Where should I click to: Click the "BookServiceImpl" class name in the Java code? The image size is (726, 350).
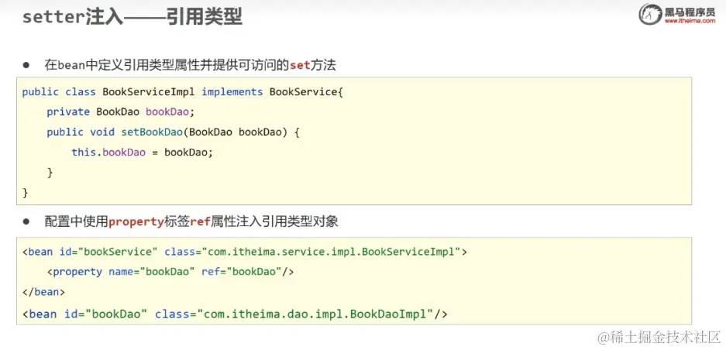149,91
